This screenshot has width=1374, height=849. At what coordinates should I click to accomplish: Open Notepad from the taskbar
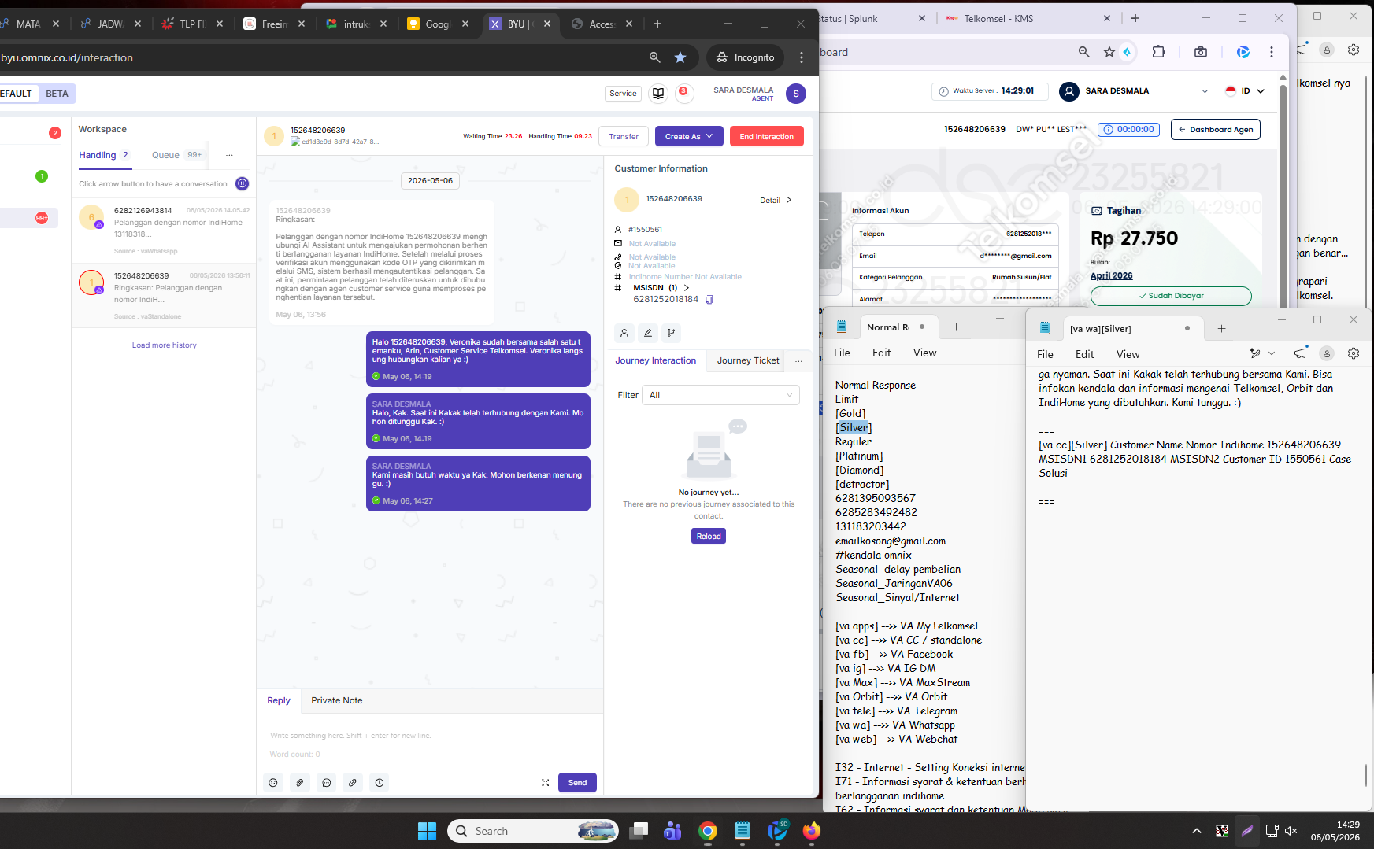tap(743, 831)
